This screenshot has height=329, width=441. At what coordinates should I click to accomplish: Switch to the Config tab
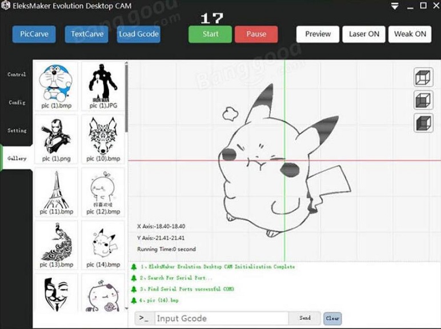point(17,102)
